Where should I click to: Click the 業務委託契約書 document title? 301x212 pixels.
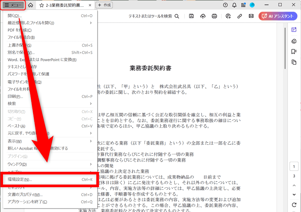coord(150,68)
